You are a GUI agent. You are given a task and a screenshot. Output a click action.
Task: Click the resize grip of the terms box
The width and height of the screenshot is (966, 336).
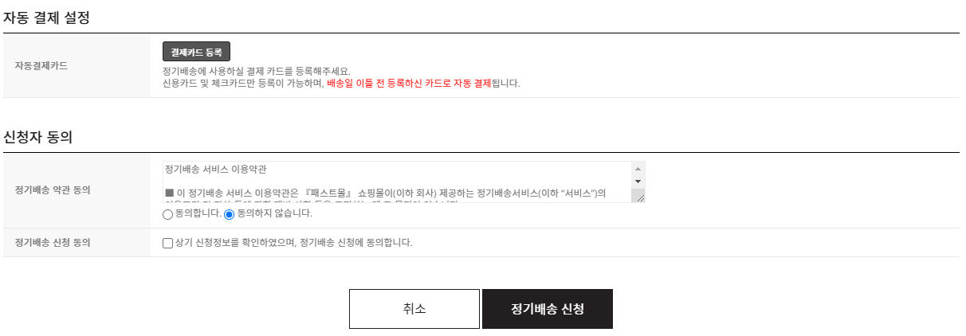pos(638,196)
